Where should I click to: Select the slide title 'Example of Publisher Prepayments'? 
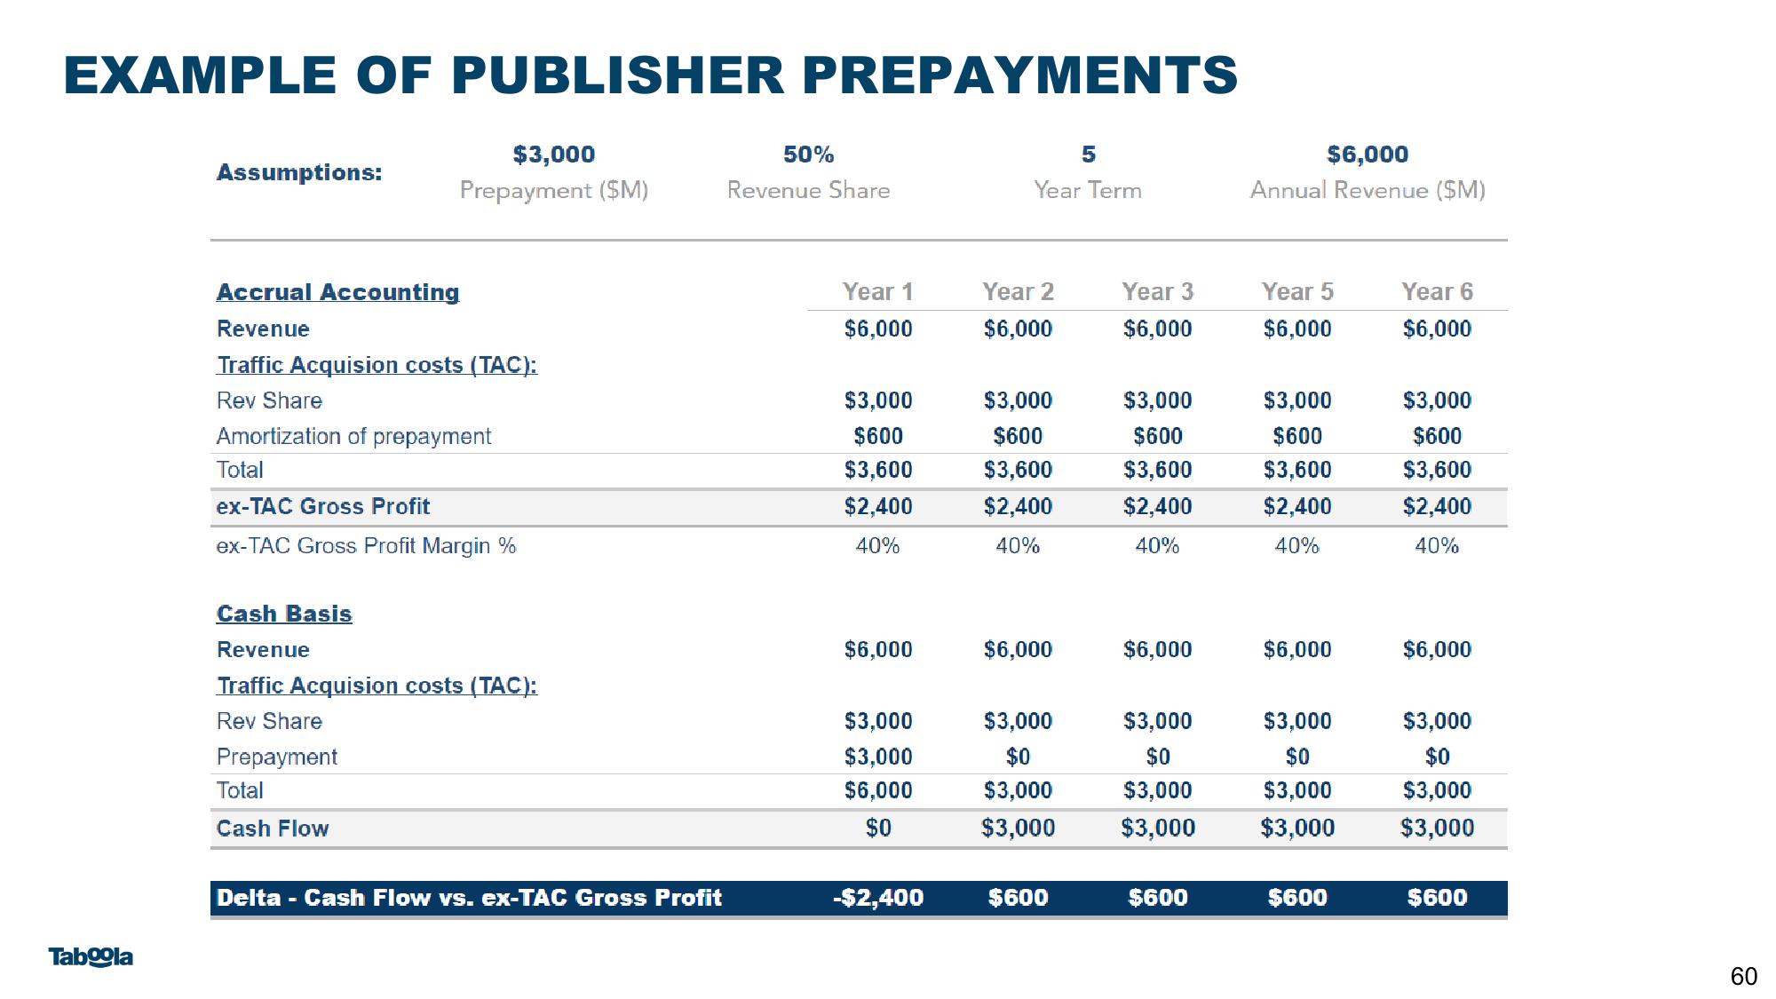651,75
